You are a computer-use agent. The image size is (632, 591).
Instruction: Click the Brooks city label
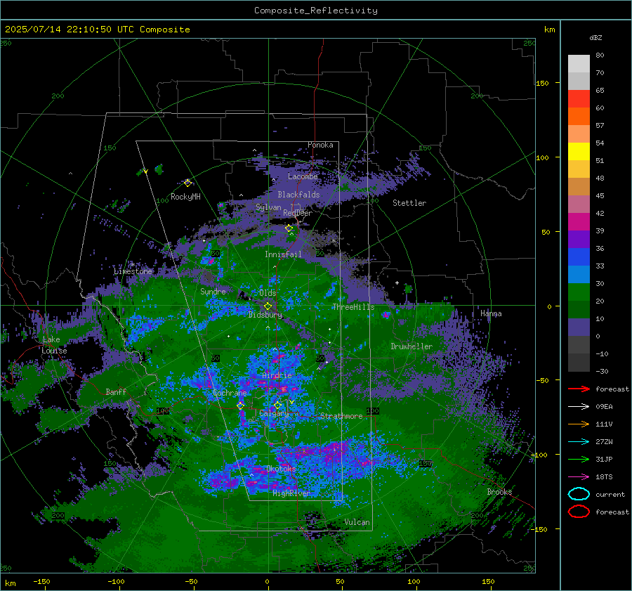click(499, 492)
